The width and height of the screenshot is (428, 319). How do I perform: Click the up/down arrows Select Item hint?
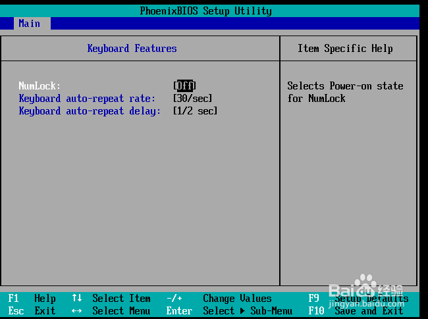point(111,298)
